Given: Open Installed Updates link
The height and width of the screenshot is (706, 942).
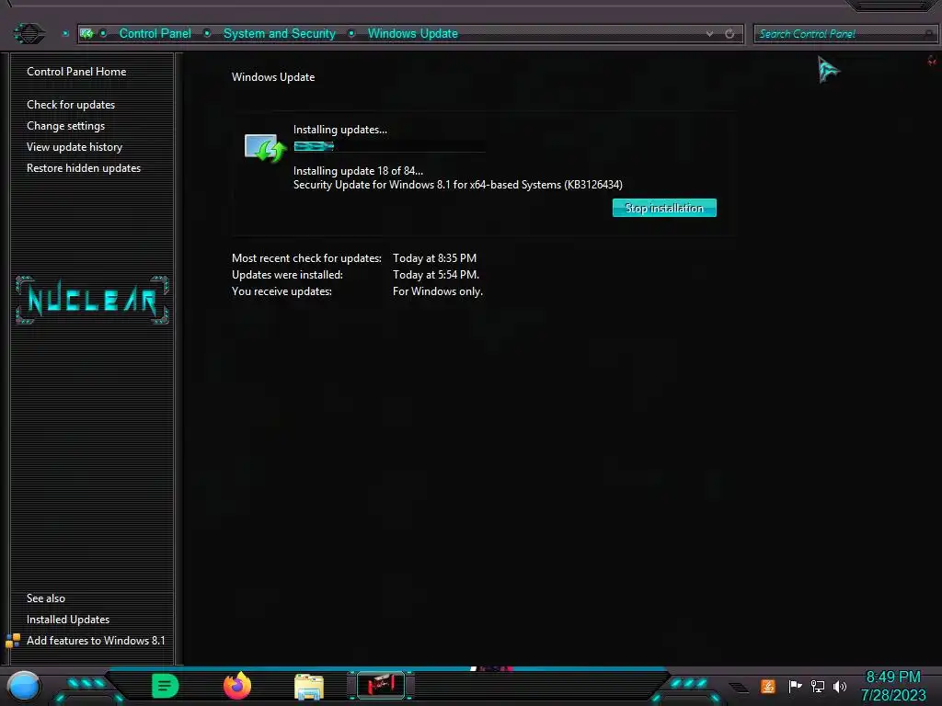Looking at the screenshot, I should click(68, 619).
